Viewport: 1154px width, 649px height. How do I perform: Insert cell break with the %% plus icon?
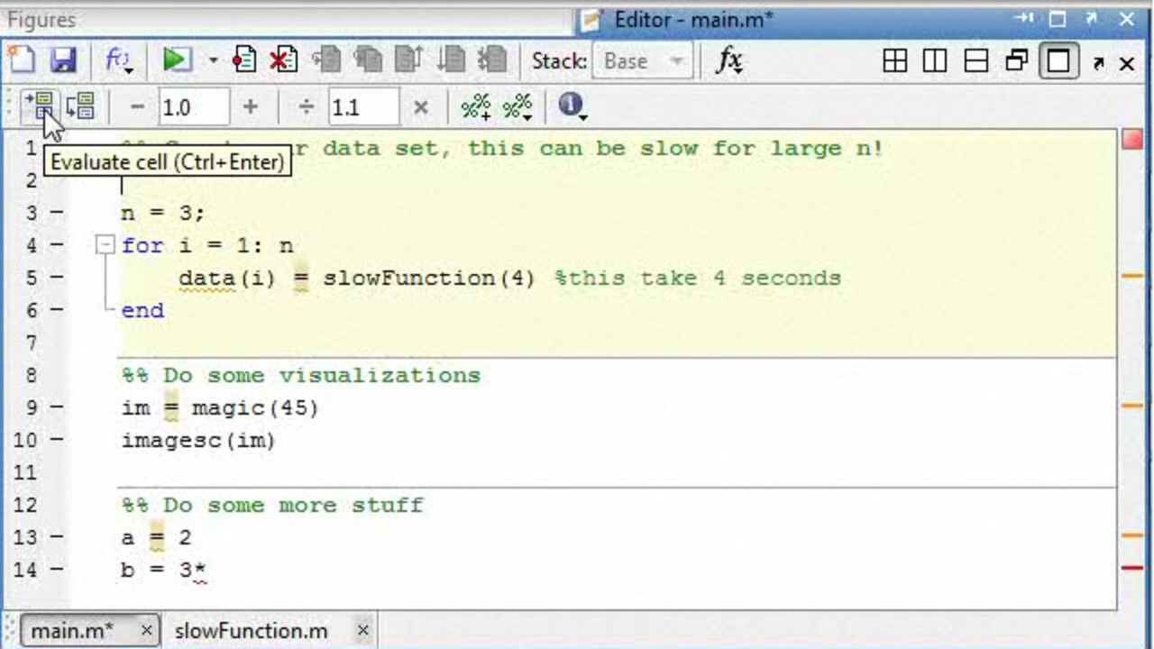tap(475, 107)
